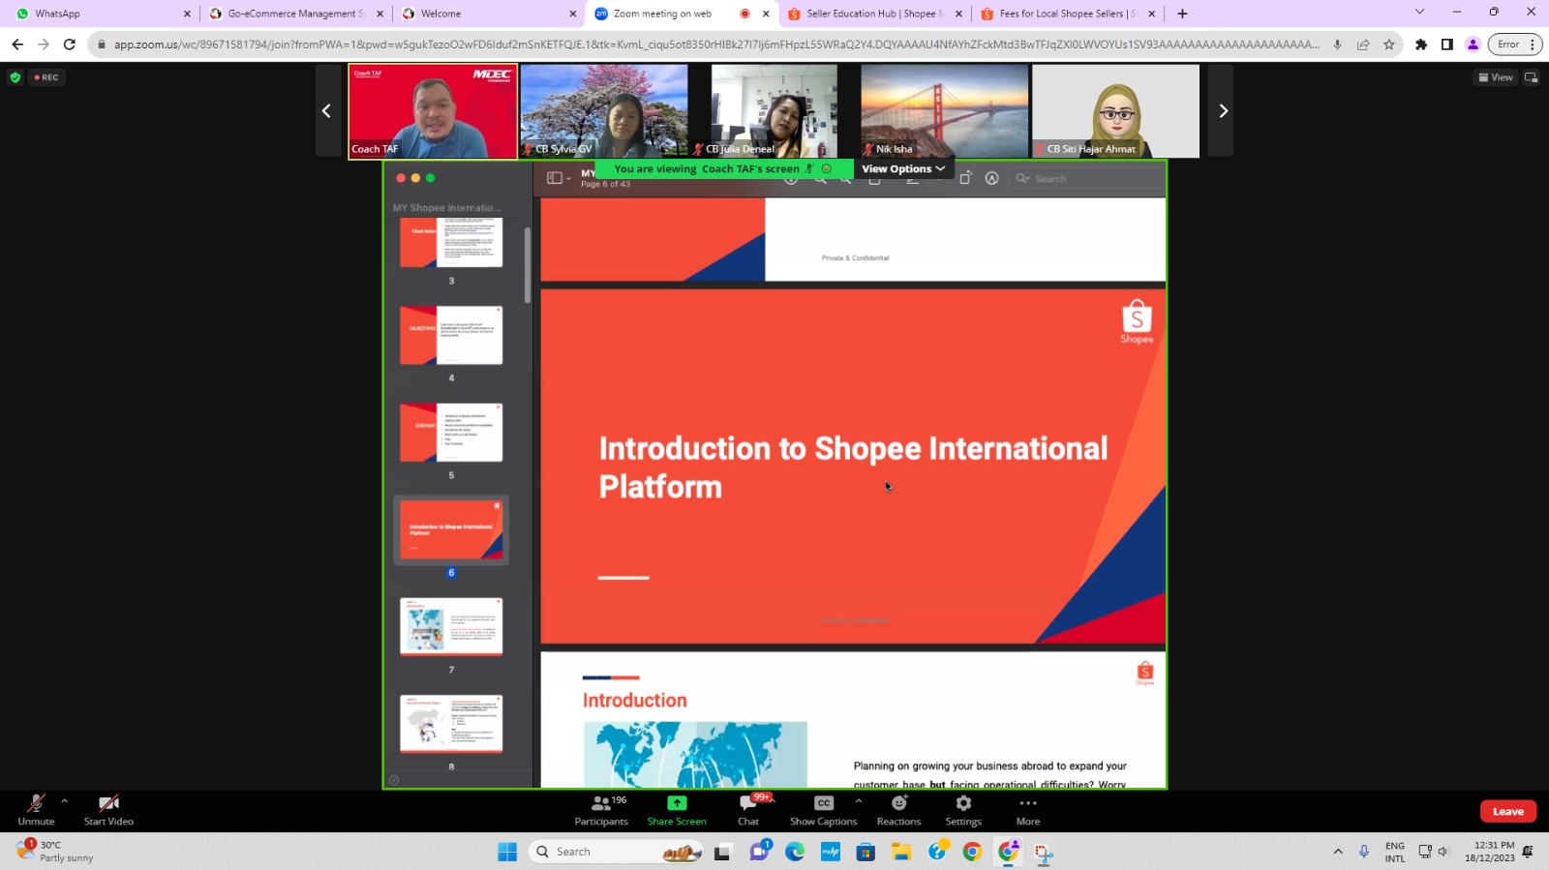This screenshot has height=870, width=1549.
Task: Open the meeting View layout menu
Action: pos(1496,77)
